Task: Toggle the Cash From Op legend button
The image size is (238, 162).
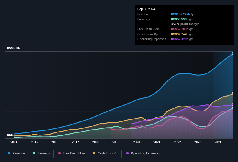Action: [x=106, y=154]
